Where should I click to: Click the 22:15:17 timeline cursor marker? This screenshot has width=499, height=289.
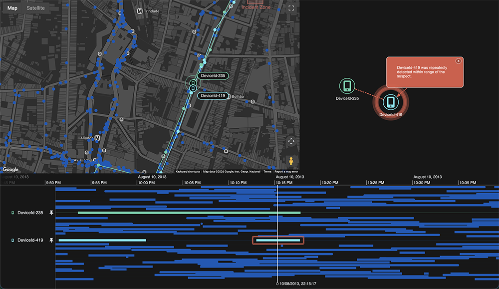(x=277, y=284)
